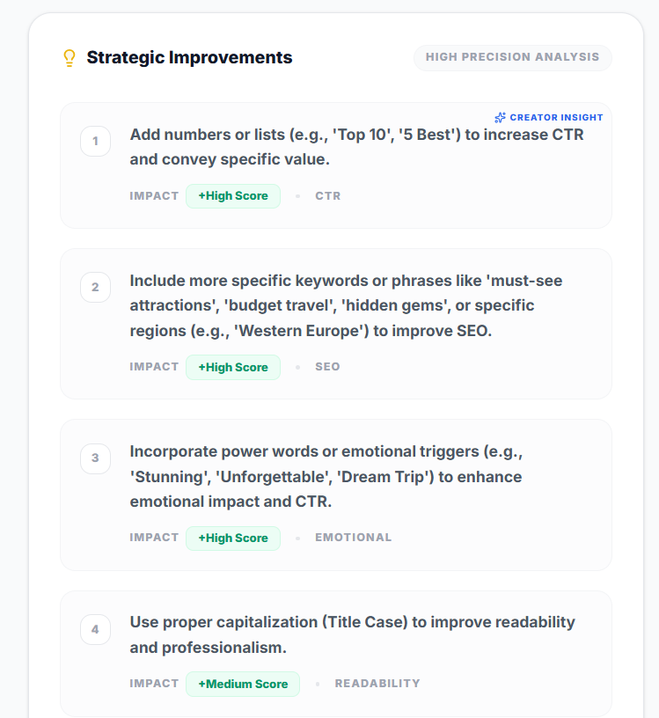Select the EMOTIONAL category tag
This screenshot has height=718, width=659.
353,538
